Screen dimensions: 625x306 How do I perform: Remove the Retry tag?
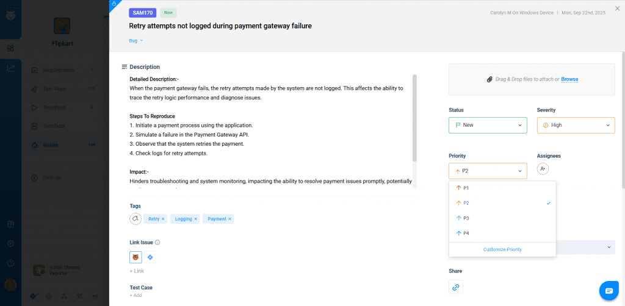(164, 218)
